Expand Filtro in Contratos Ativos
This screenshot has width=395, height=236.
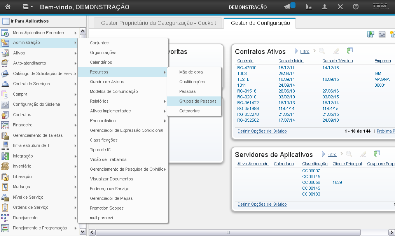[x=304, y=51]
